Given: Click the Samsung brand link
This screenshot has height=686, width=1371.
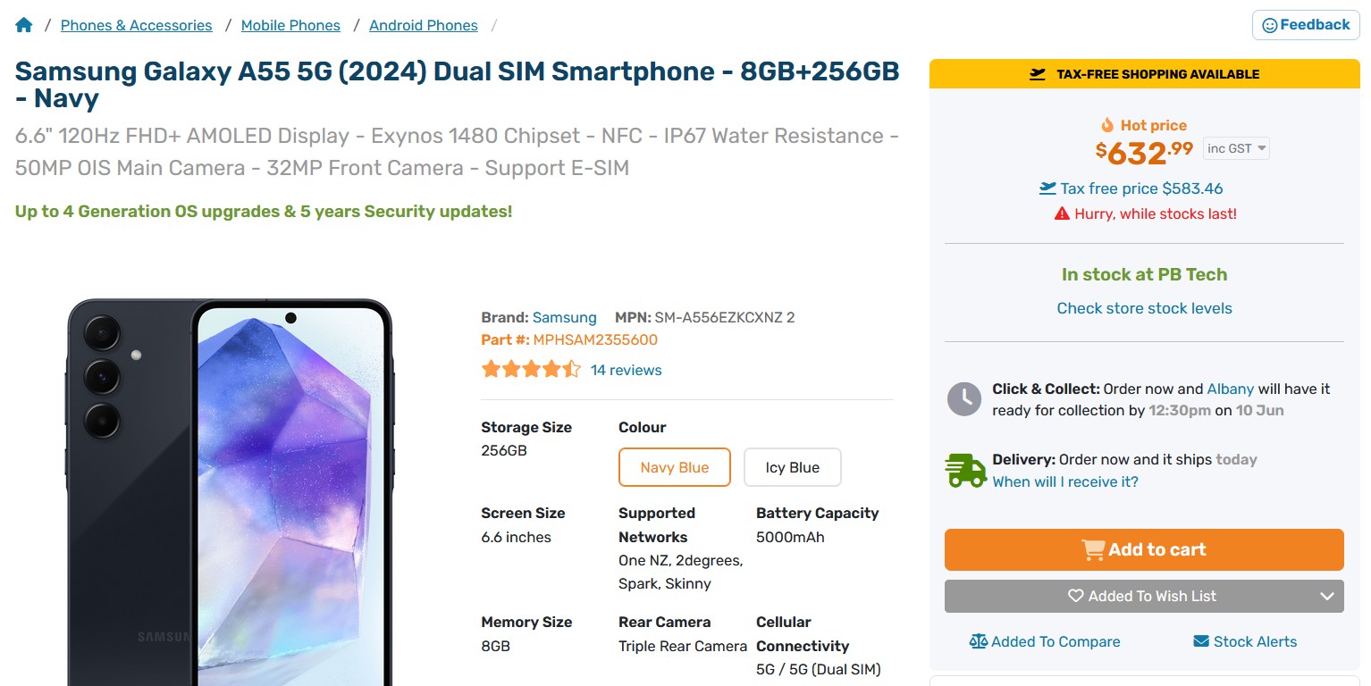Looking at the screenshot, I should coord(565,317).
